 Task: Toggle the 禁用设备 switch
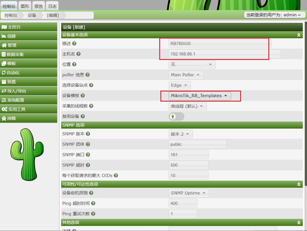click(x=176, y=116)
